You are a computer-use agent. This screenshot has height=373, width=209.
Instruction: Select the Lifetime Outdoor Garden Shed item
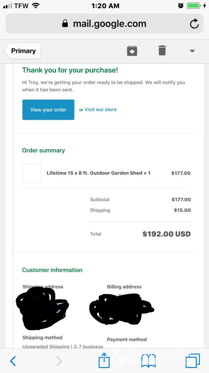(99, 173)
